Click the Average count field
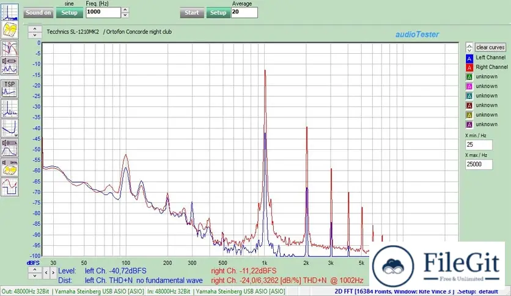511x296 pixels. coord(244,12)
